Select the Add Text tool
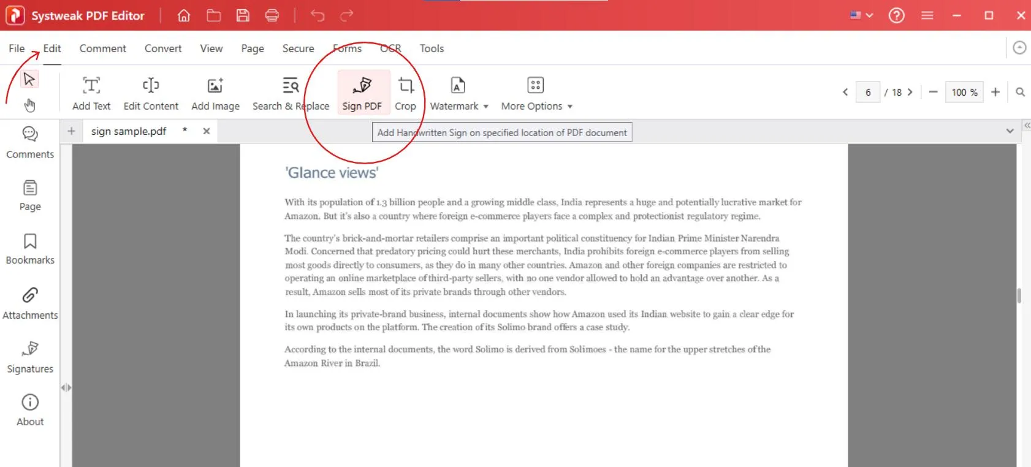 [x=91, y=93]
